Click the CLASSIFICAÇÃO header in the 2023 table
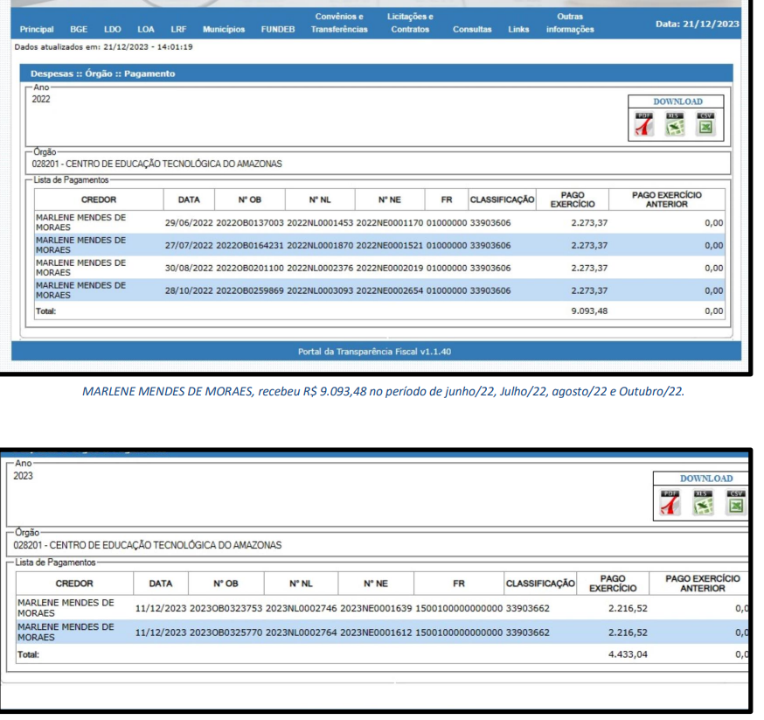 540,583
